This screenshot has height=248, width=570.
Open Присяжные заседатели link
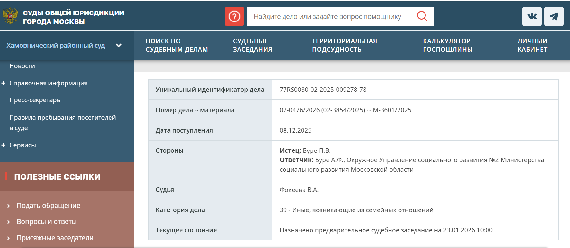(x=55, y=238)
